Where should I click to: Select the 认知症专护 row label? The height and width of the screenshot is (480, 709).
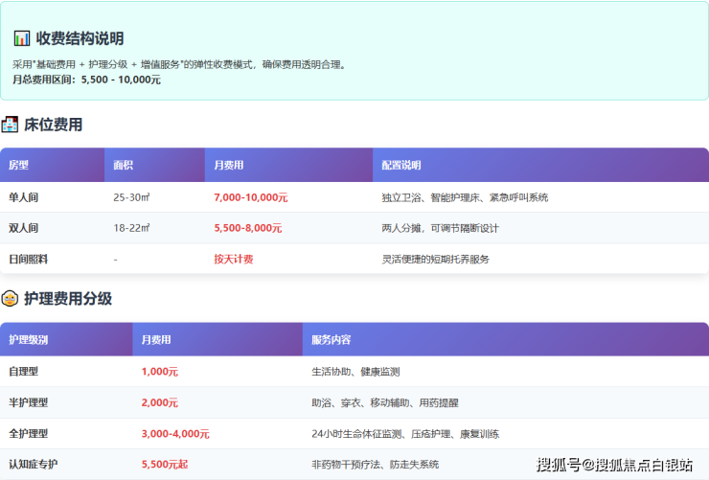(33, 464)
